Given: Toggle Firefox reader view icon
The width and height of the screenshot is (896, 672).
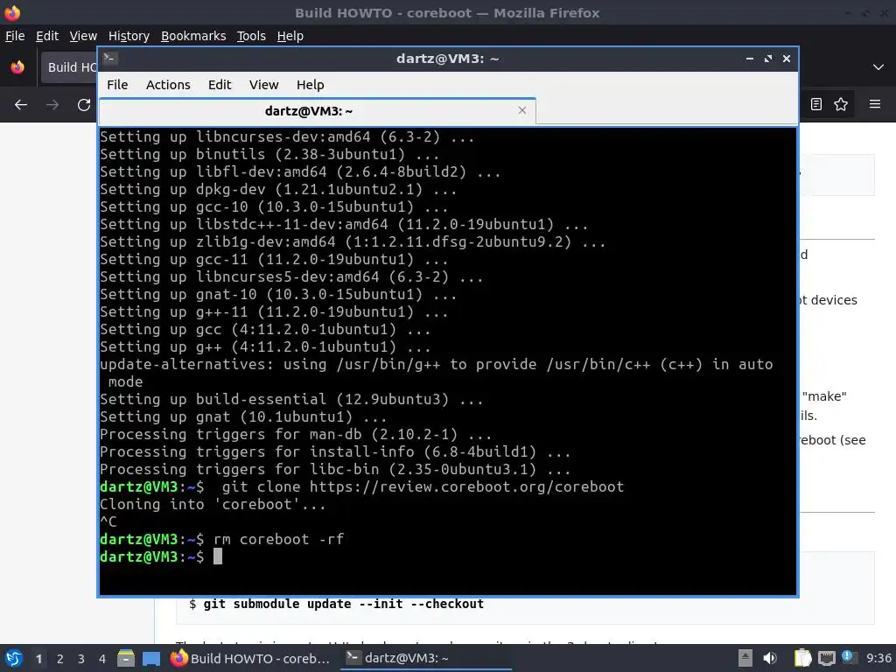Looking at the screenshot, I should (x=816, y=104).
